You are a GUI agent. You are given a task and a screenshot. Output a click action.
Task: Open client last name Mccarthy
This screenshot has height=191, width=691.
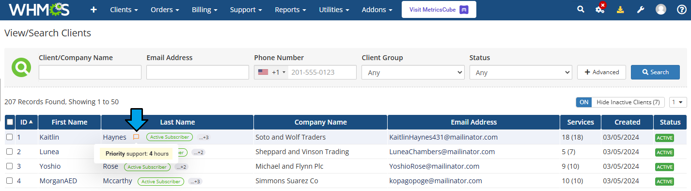point(117,181)
